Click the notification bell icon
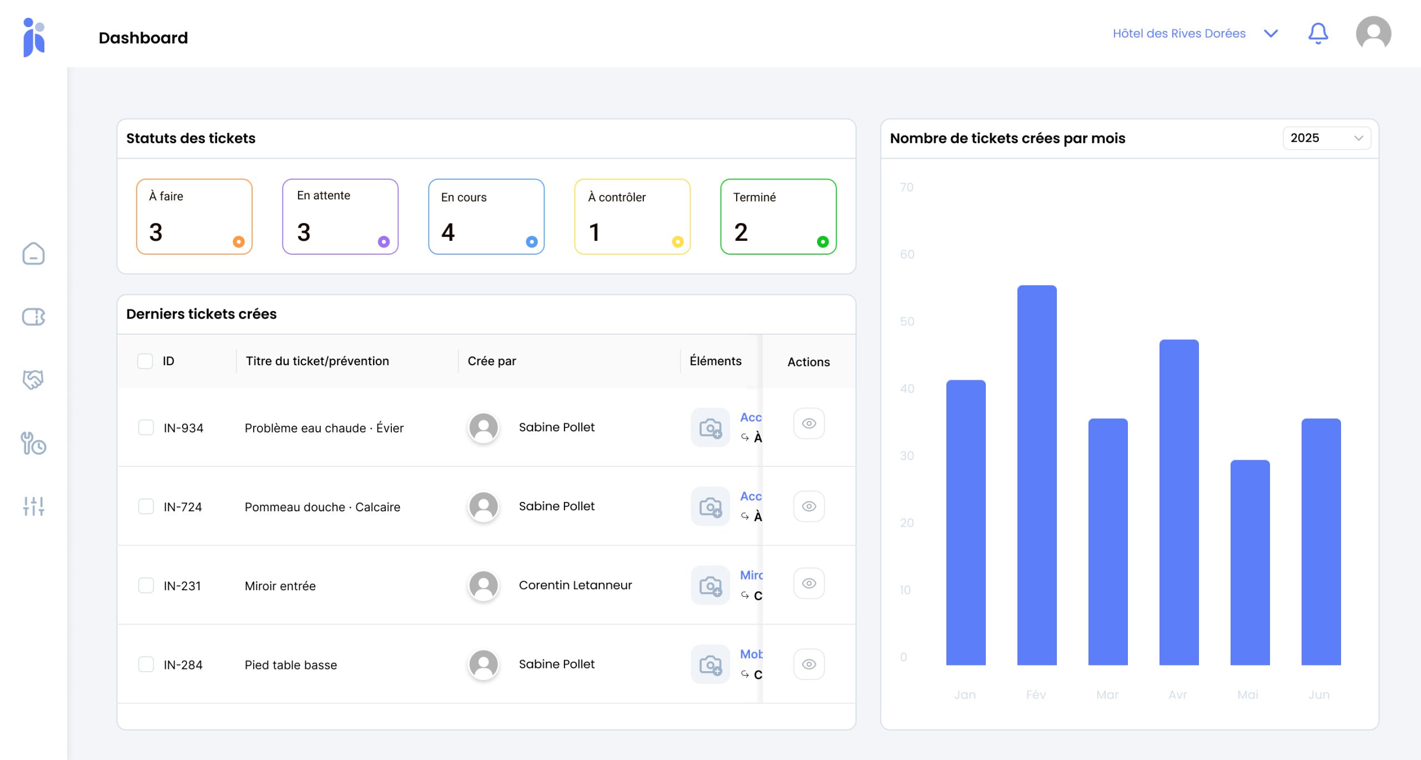This screenshot has width=1421, height=760. point(1318,34)
